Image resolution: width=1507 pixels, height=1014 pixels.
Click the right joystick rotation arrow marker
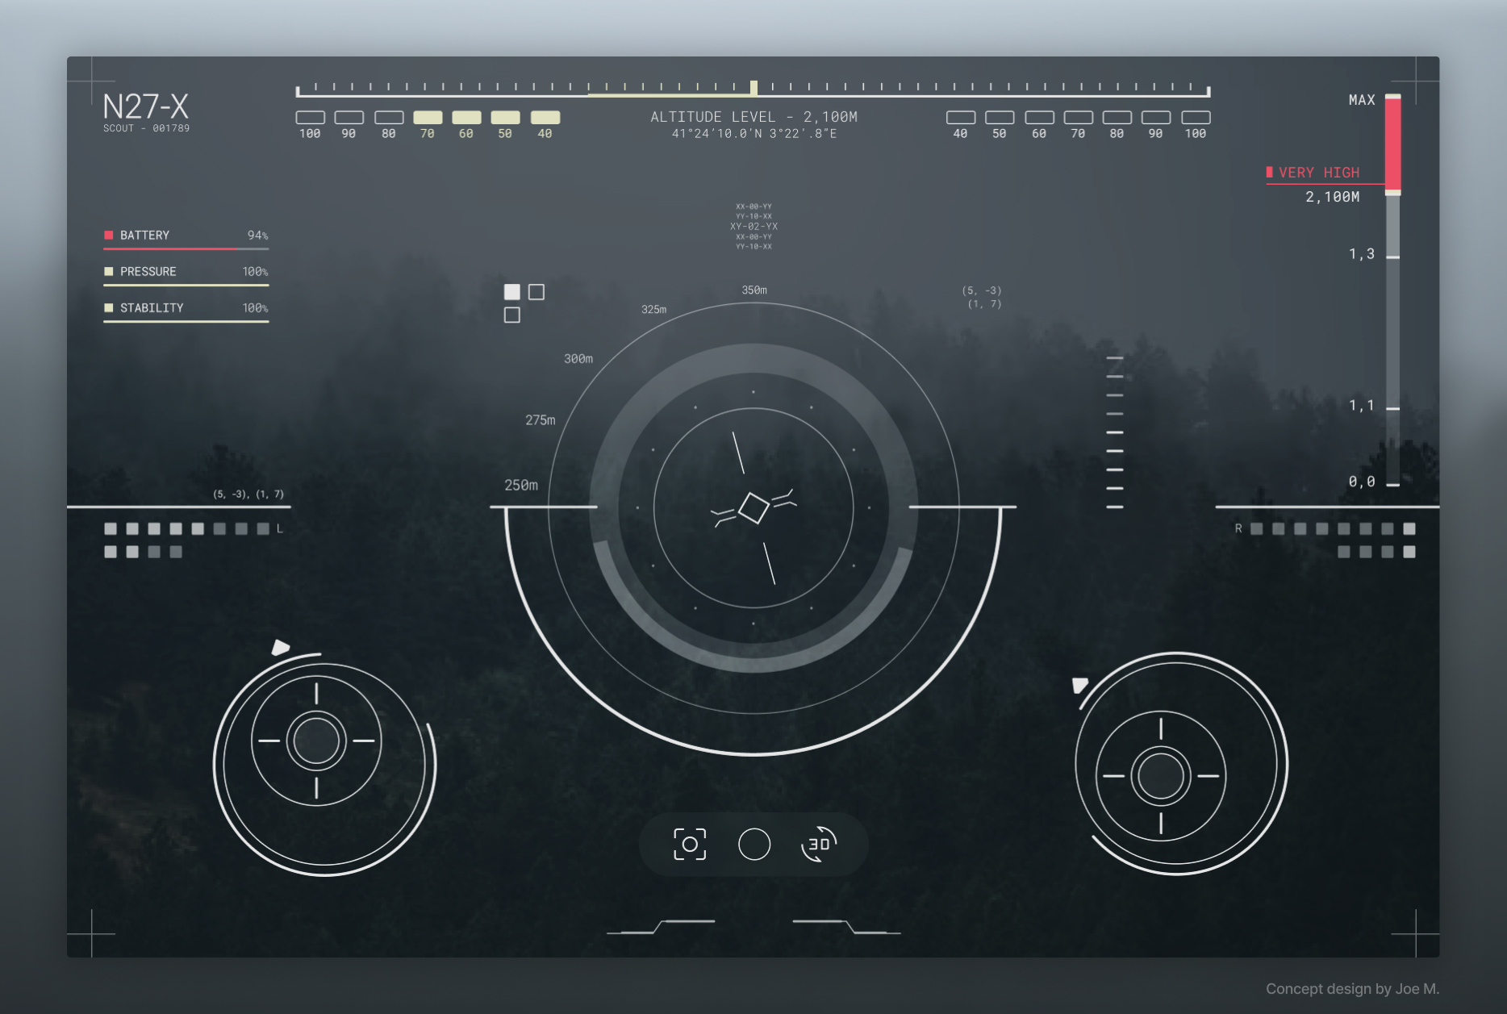click(x=1079, y=685)
